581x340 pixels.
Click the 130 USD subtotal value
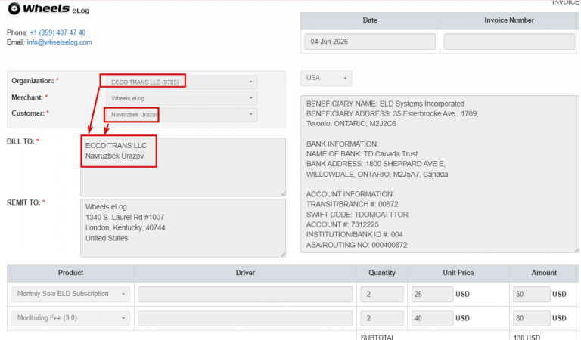click(527, 337)
